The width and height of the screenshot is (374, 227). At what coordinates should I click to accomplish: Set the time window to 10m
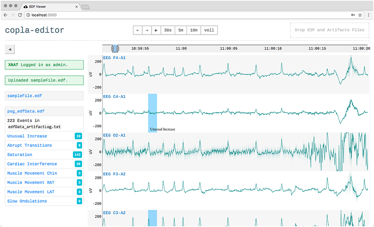[194, 30]
